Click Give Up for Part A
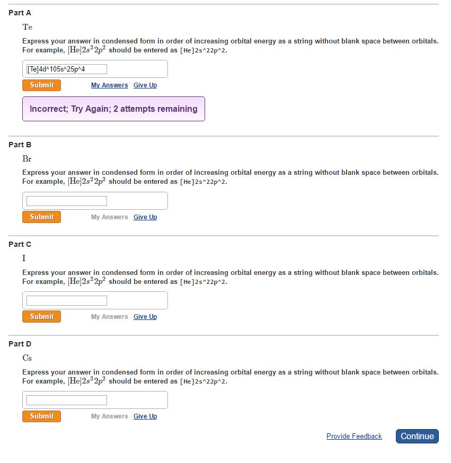The image size is (451, 463). [145, 85]
